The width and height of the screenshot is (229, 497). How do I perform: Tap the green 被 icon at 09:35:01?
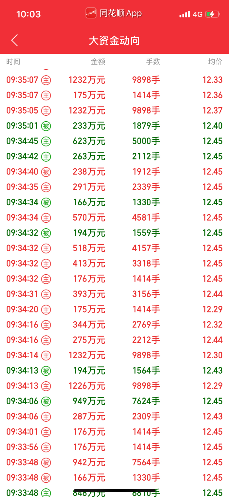pyautogui.click(x=46, y=126)
